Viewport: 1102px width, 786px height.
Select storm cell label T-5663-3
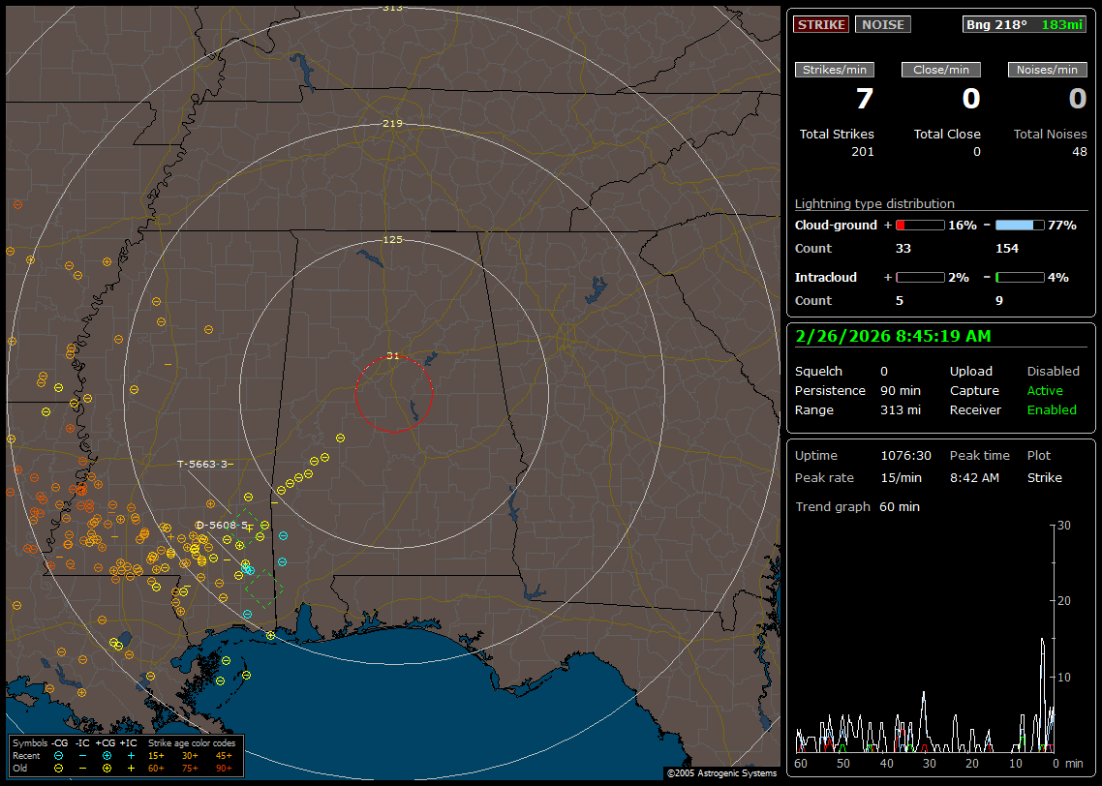204,465
